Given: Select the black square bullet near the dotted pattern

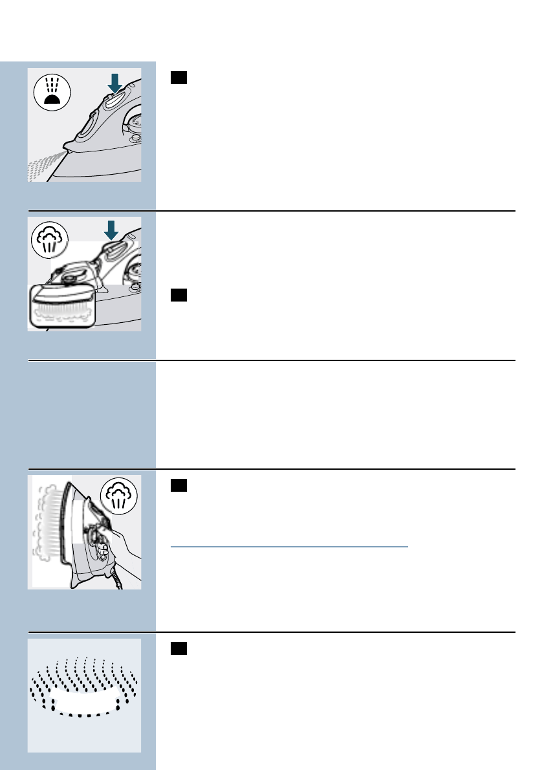Looking at the screenshot, I should pos(179,648).
